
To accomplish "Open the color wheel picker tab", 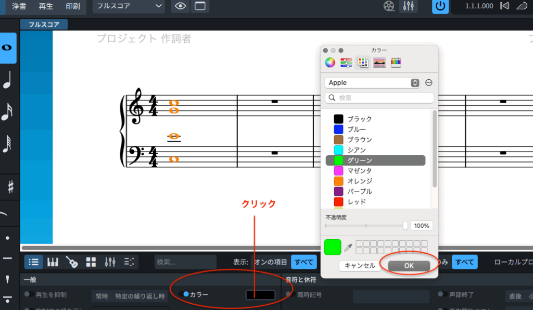I will pyautogui.click(x=329, y=63).
